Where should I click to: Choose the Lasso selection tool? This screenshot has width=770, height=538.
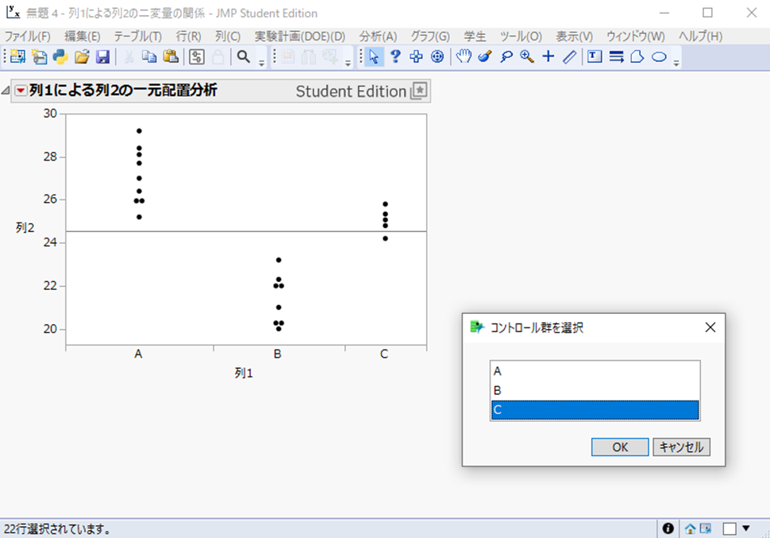click(x=506, y=56)
